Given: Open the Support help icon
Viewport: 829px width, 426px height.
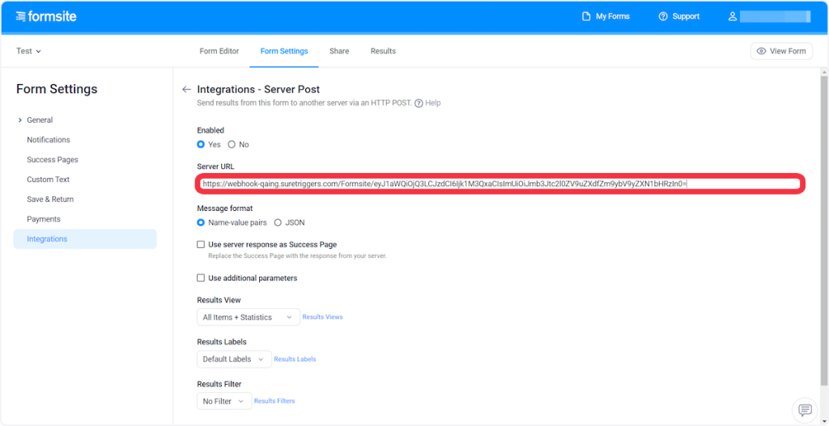Looking at the screenshot, I should (x=663, y=16).
